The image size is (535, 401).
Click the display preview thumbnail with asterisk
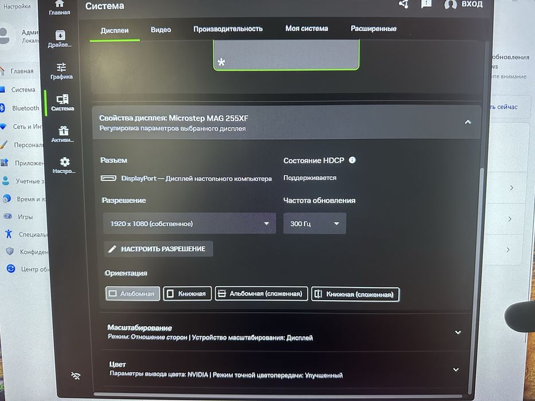pos(286,55)
